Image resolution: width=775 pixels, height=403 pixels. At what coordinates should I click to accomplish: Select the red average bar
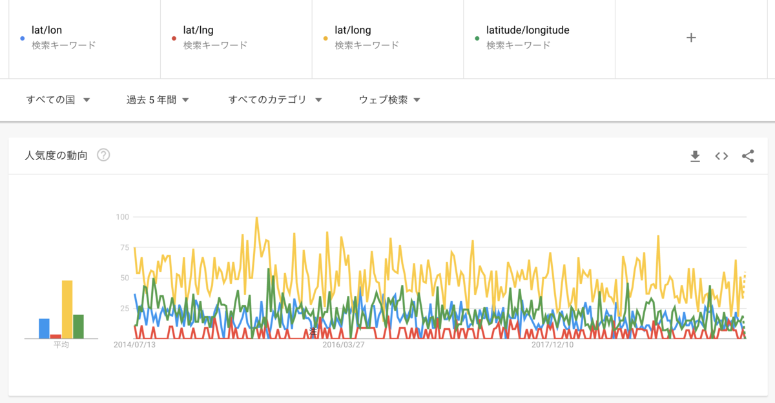[56, 336]
